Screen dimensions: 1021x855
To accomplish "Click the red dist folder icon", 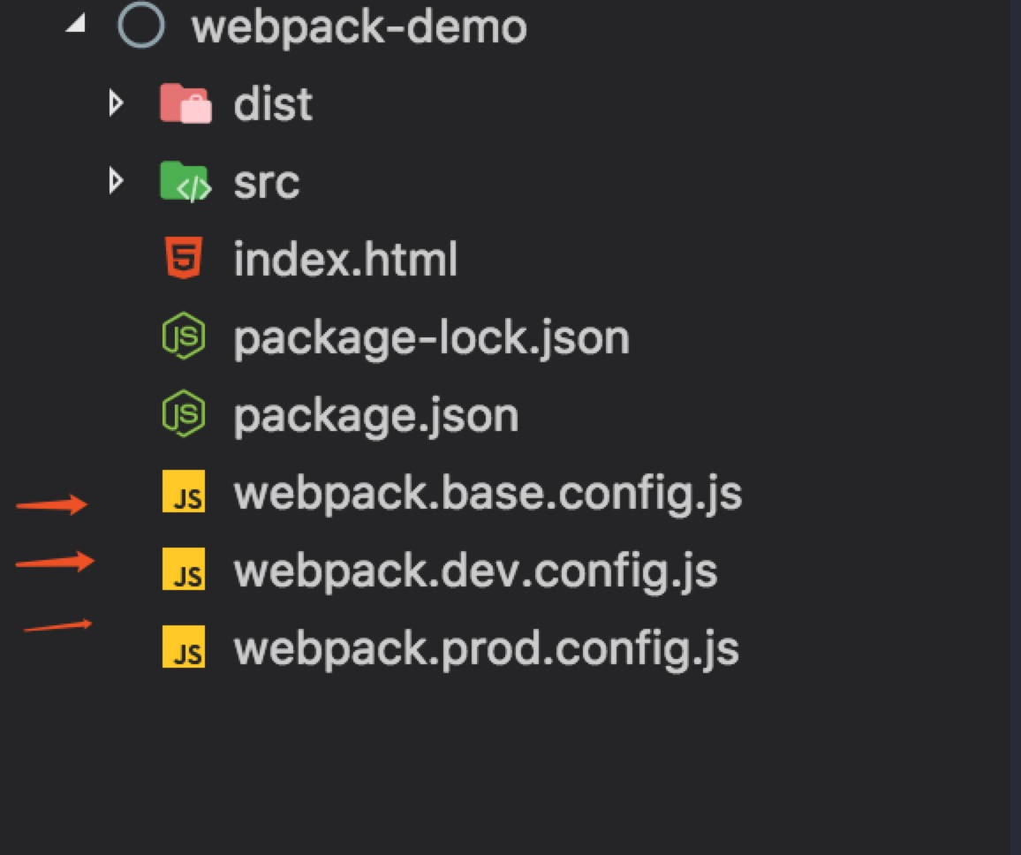I will 185,103.
